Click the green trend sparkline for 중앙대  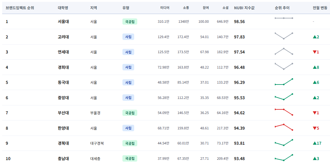(x=284, y=97)
